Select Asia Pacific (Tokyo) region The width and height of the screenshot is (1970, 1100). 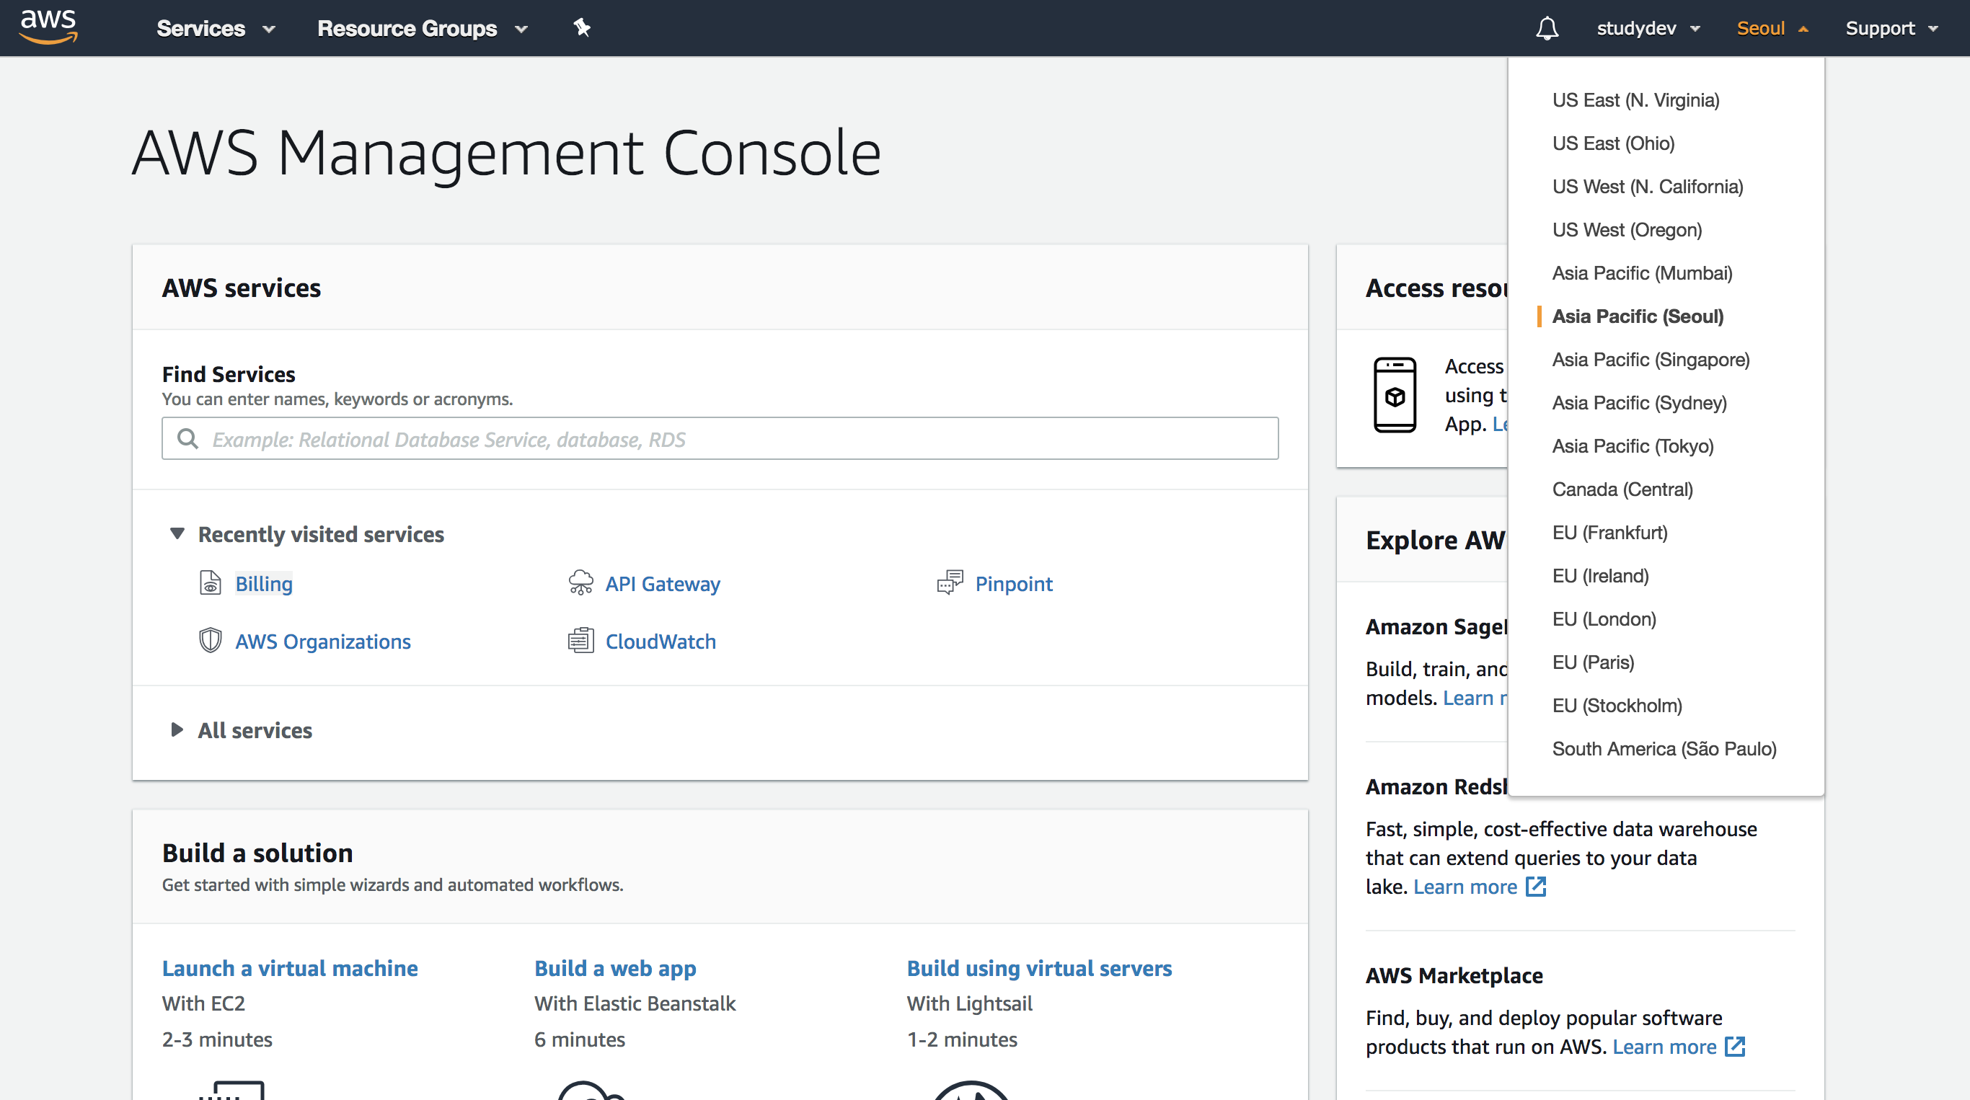(x=1633, y=445)
